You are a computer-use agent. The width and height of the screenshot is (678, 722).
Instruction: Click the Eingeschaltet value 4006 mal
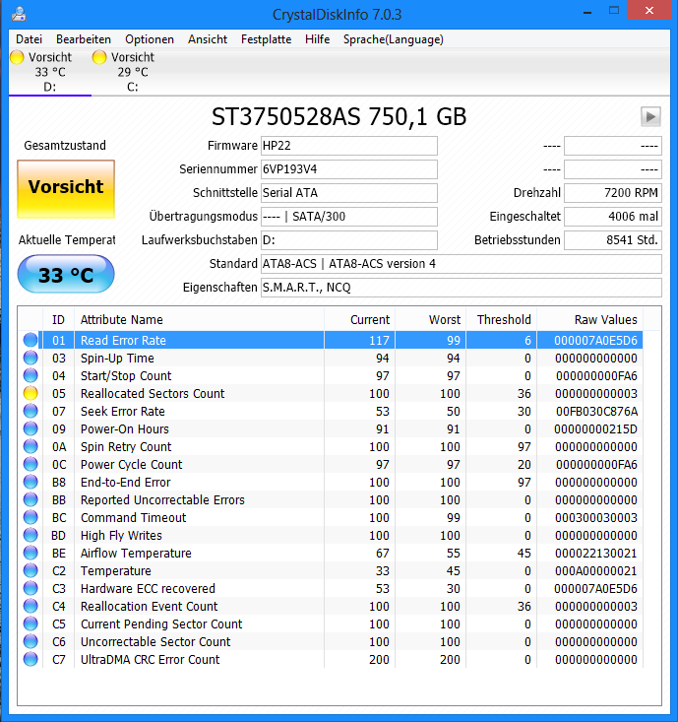[x=613, y=217]
